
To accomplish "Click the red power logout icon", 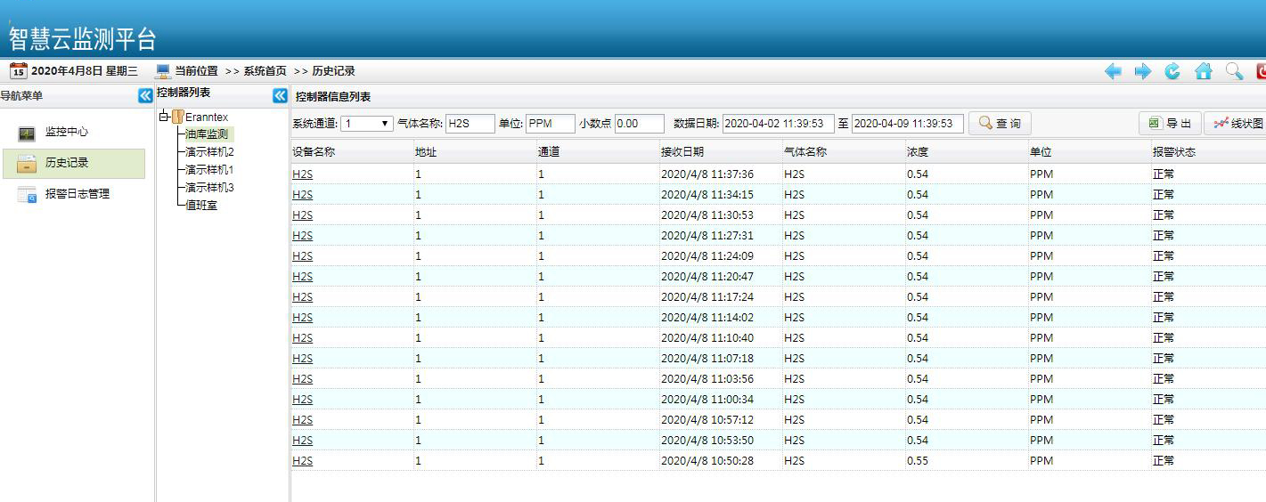I will coord(1261,72).
